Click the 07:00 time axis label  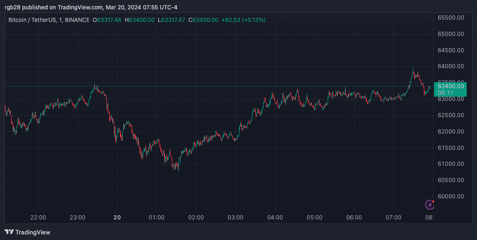pos(393,218)
